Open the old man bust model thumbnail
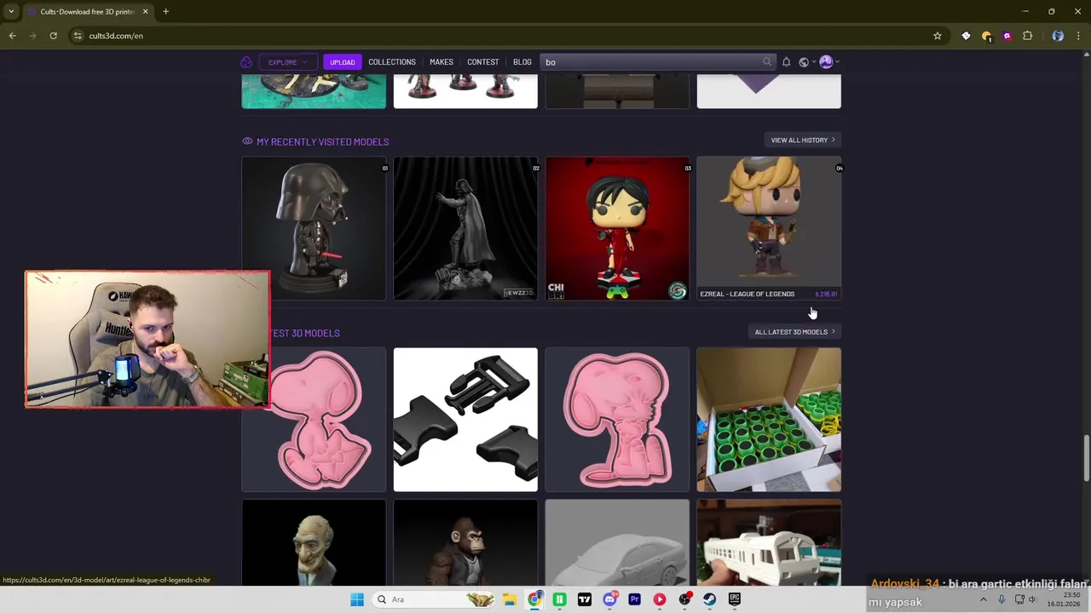Screen dimensions: 1091x613 pos(314,543)
